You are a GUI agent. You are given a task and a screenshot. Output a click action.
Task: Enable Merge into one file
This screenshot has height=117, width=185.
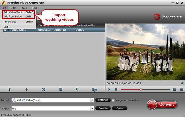coord(113,101)
